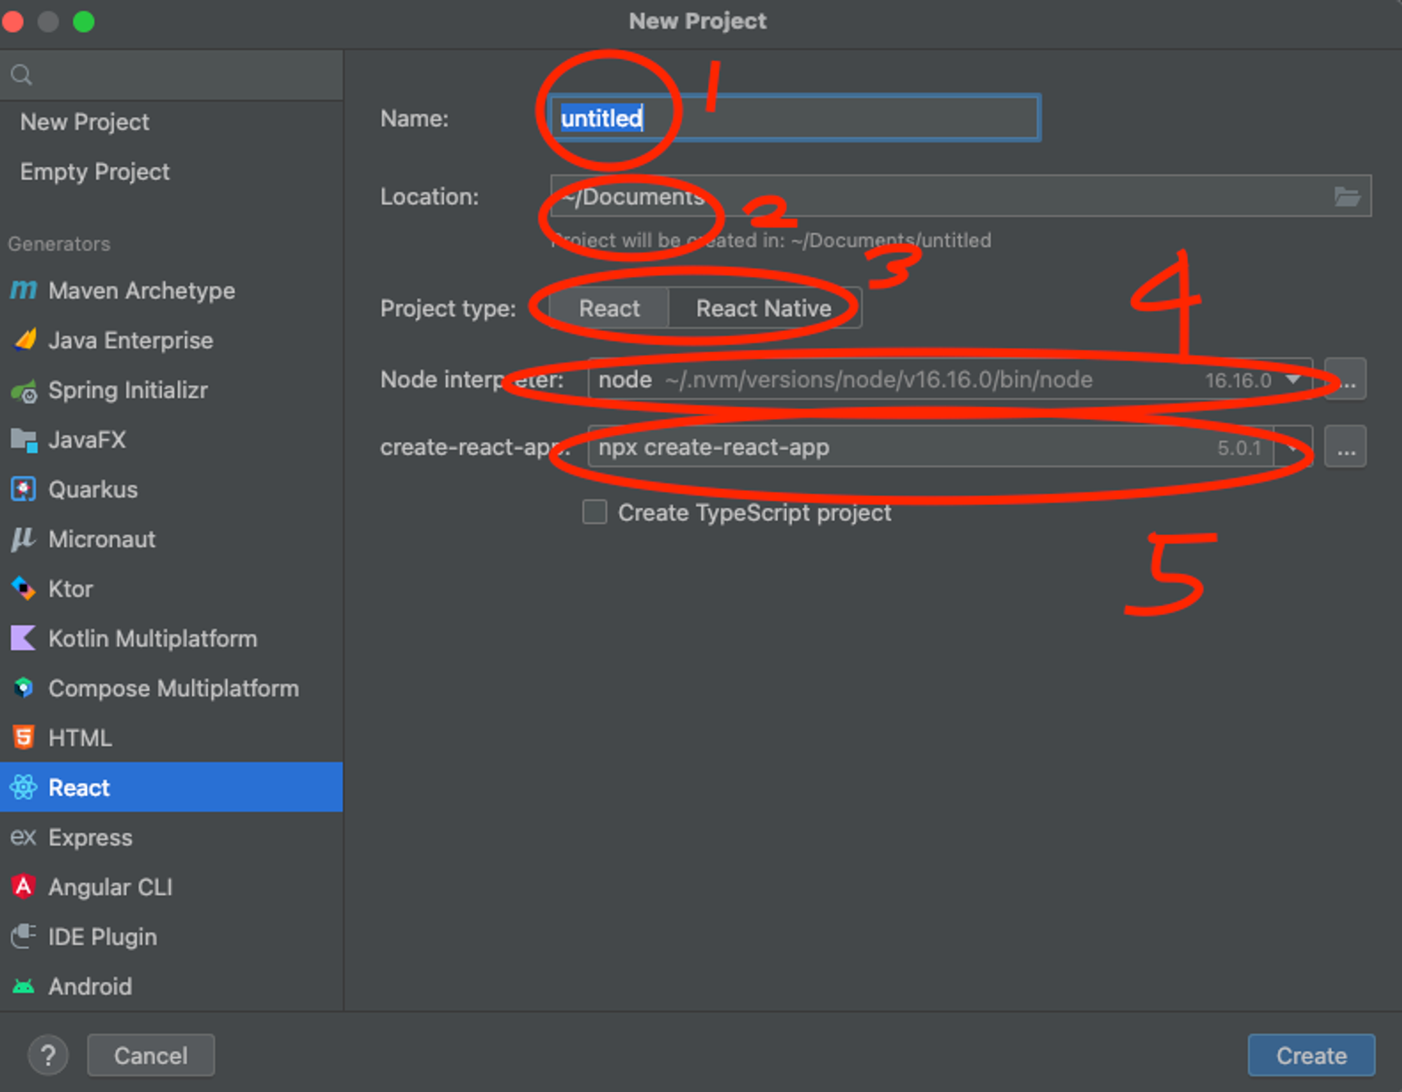Image resolution: width=1402 pixels, height=1092 pixels.
Task: Click the HTML5 shield icon
Action: click(23, 737)
